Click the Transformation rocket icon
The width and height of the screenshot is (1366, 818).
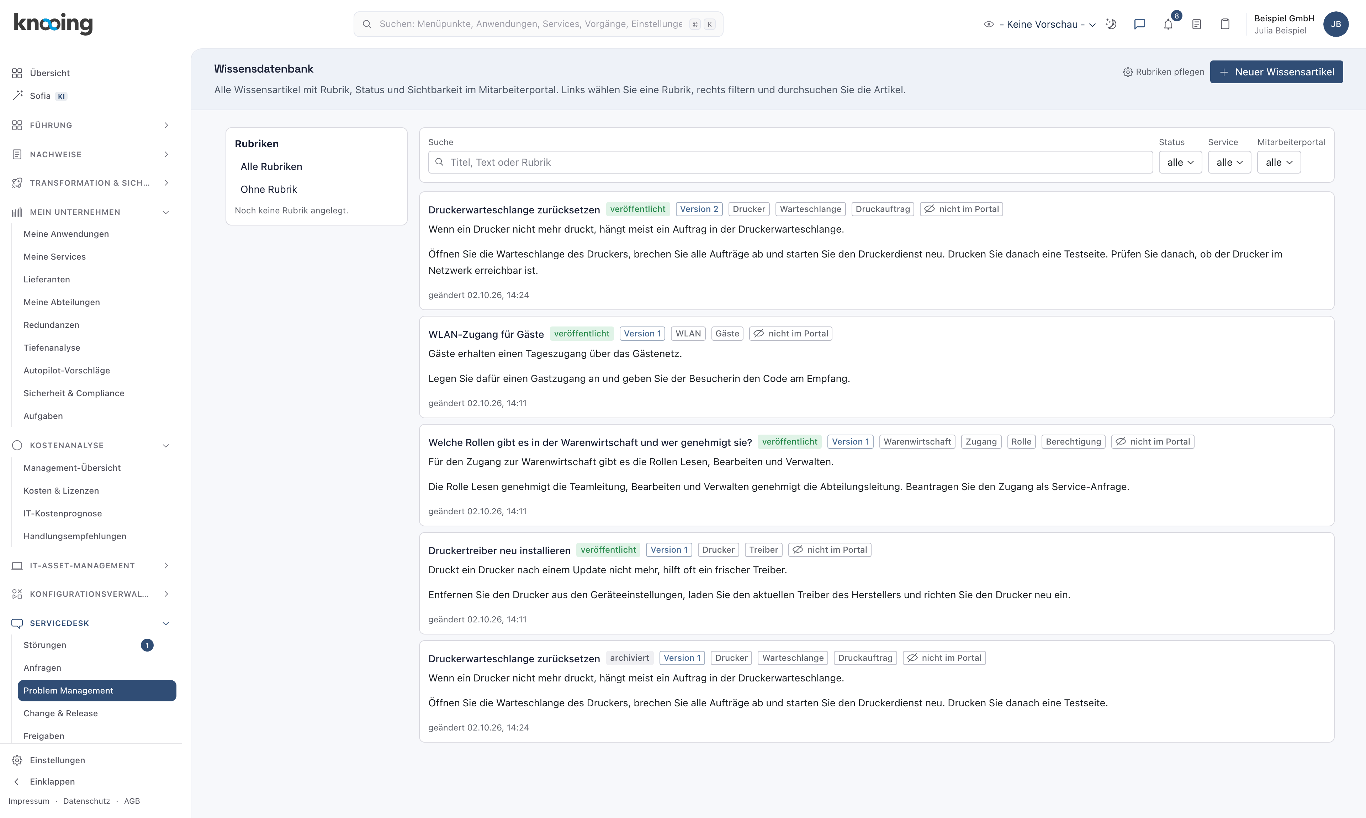17,183
